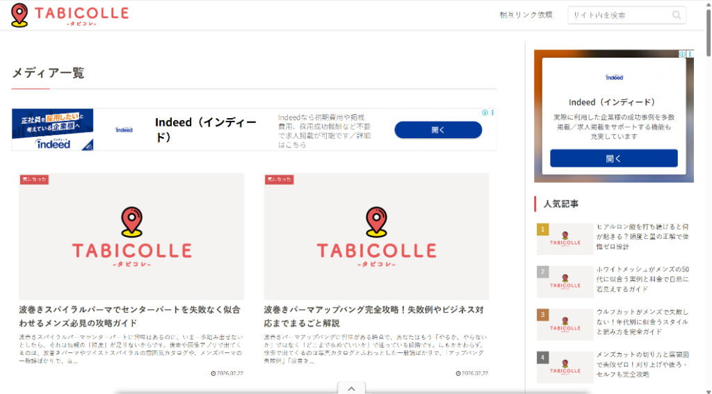The width and height of the screenshot is (712, 394).
Task: Expand the scroll-up chevron at page bottom
Action: 352,388
